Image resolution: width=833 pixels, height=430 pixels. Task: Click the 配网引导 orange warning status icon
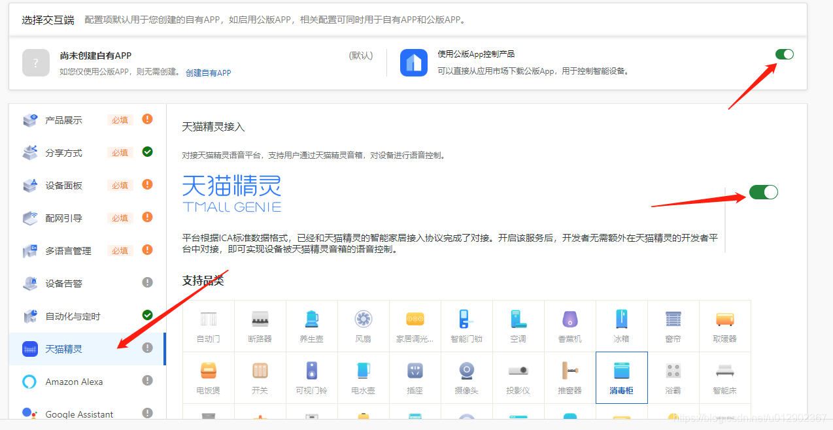coord(148,217)
